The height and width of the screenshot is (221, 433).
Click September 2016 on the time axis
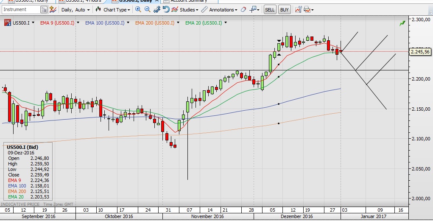39,216
